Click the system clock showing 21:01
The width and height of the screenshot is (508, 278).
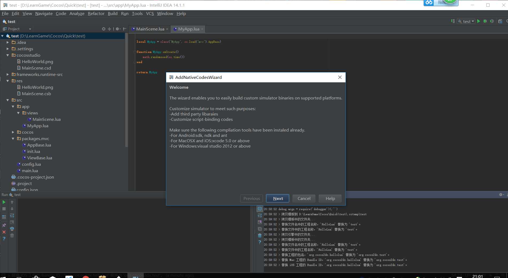[x=477, y=276]
